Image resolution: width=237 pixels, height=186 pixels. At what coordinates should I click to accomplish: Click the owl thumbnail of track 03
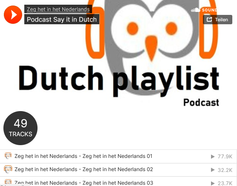click(x=8, y=182)
